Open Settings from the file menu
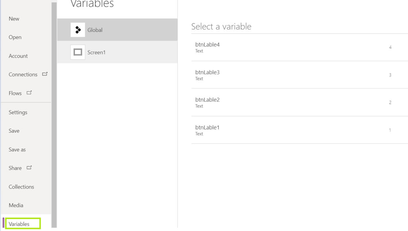Viewport: 408px width, 231px height. tap(18, 112)
